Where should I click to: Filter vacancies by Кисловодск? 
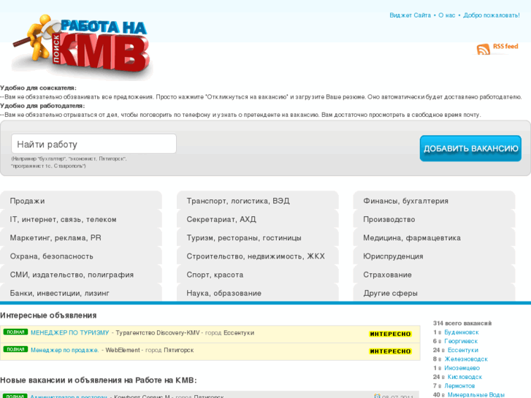point(465,377)
